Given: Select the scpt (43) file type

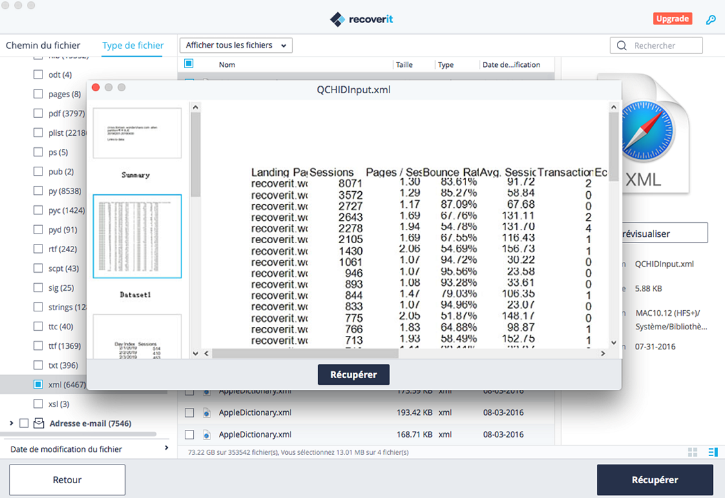Looking at the screenshot, I should point(63,268).
